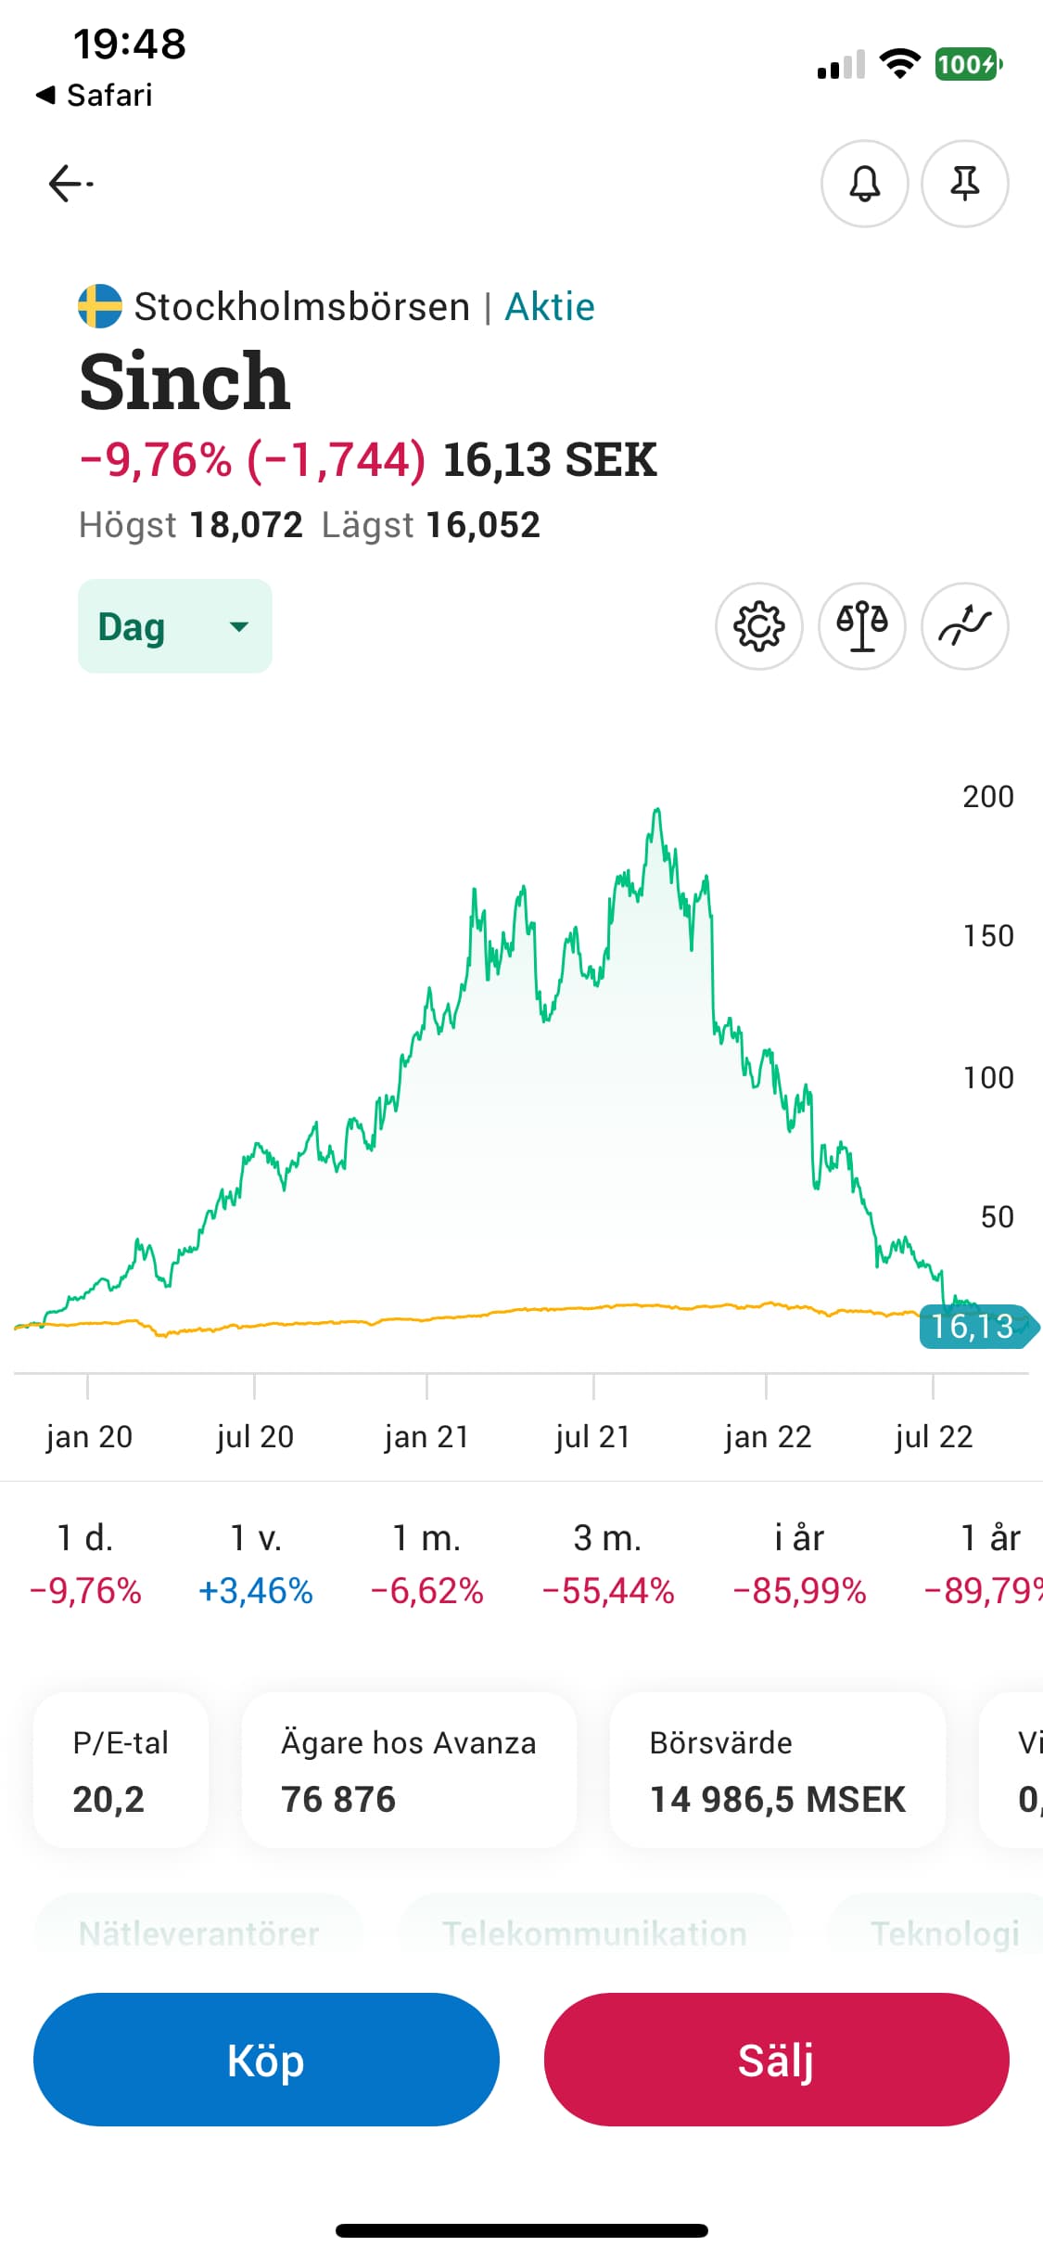
Task: Tap the Ägare hos Avanza card
Action: [x=408, y=1770]
